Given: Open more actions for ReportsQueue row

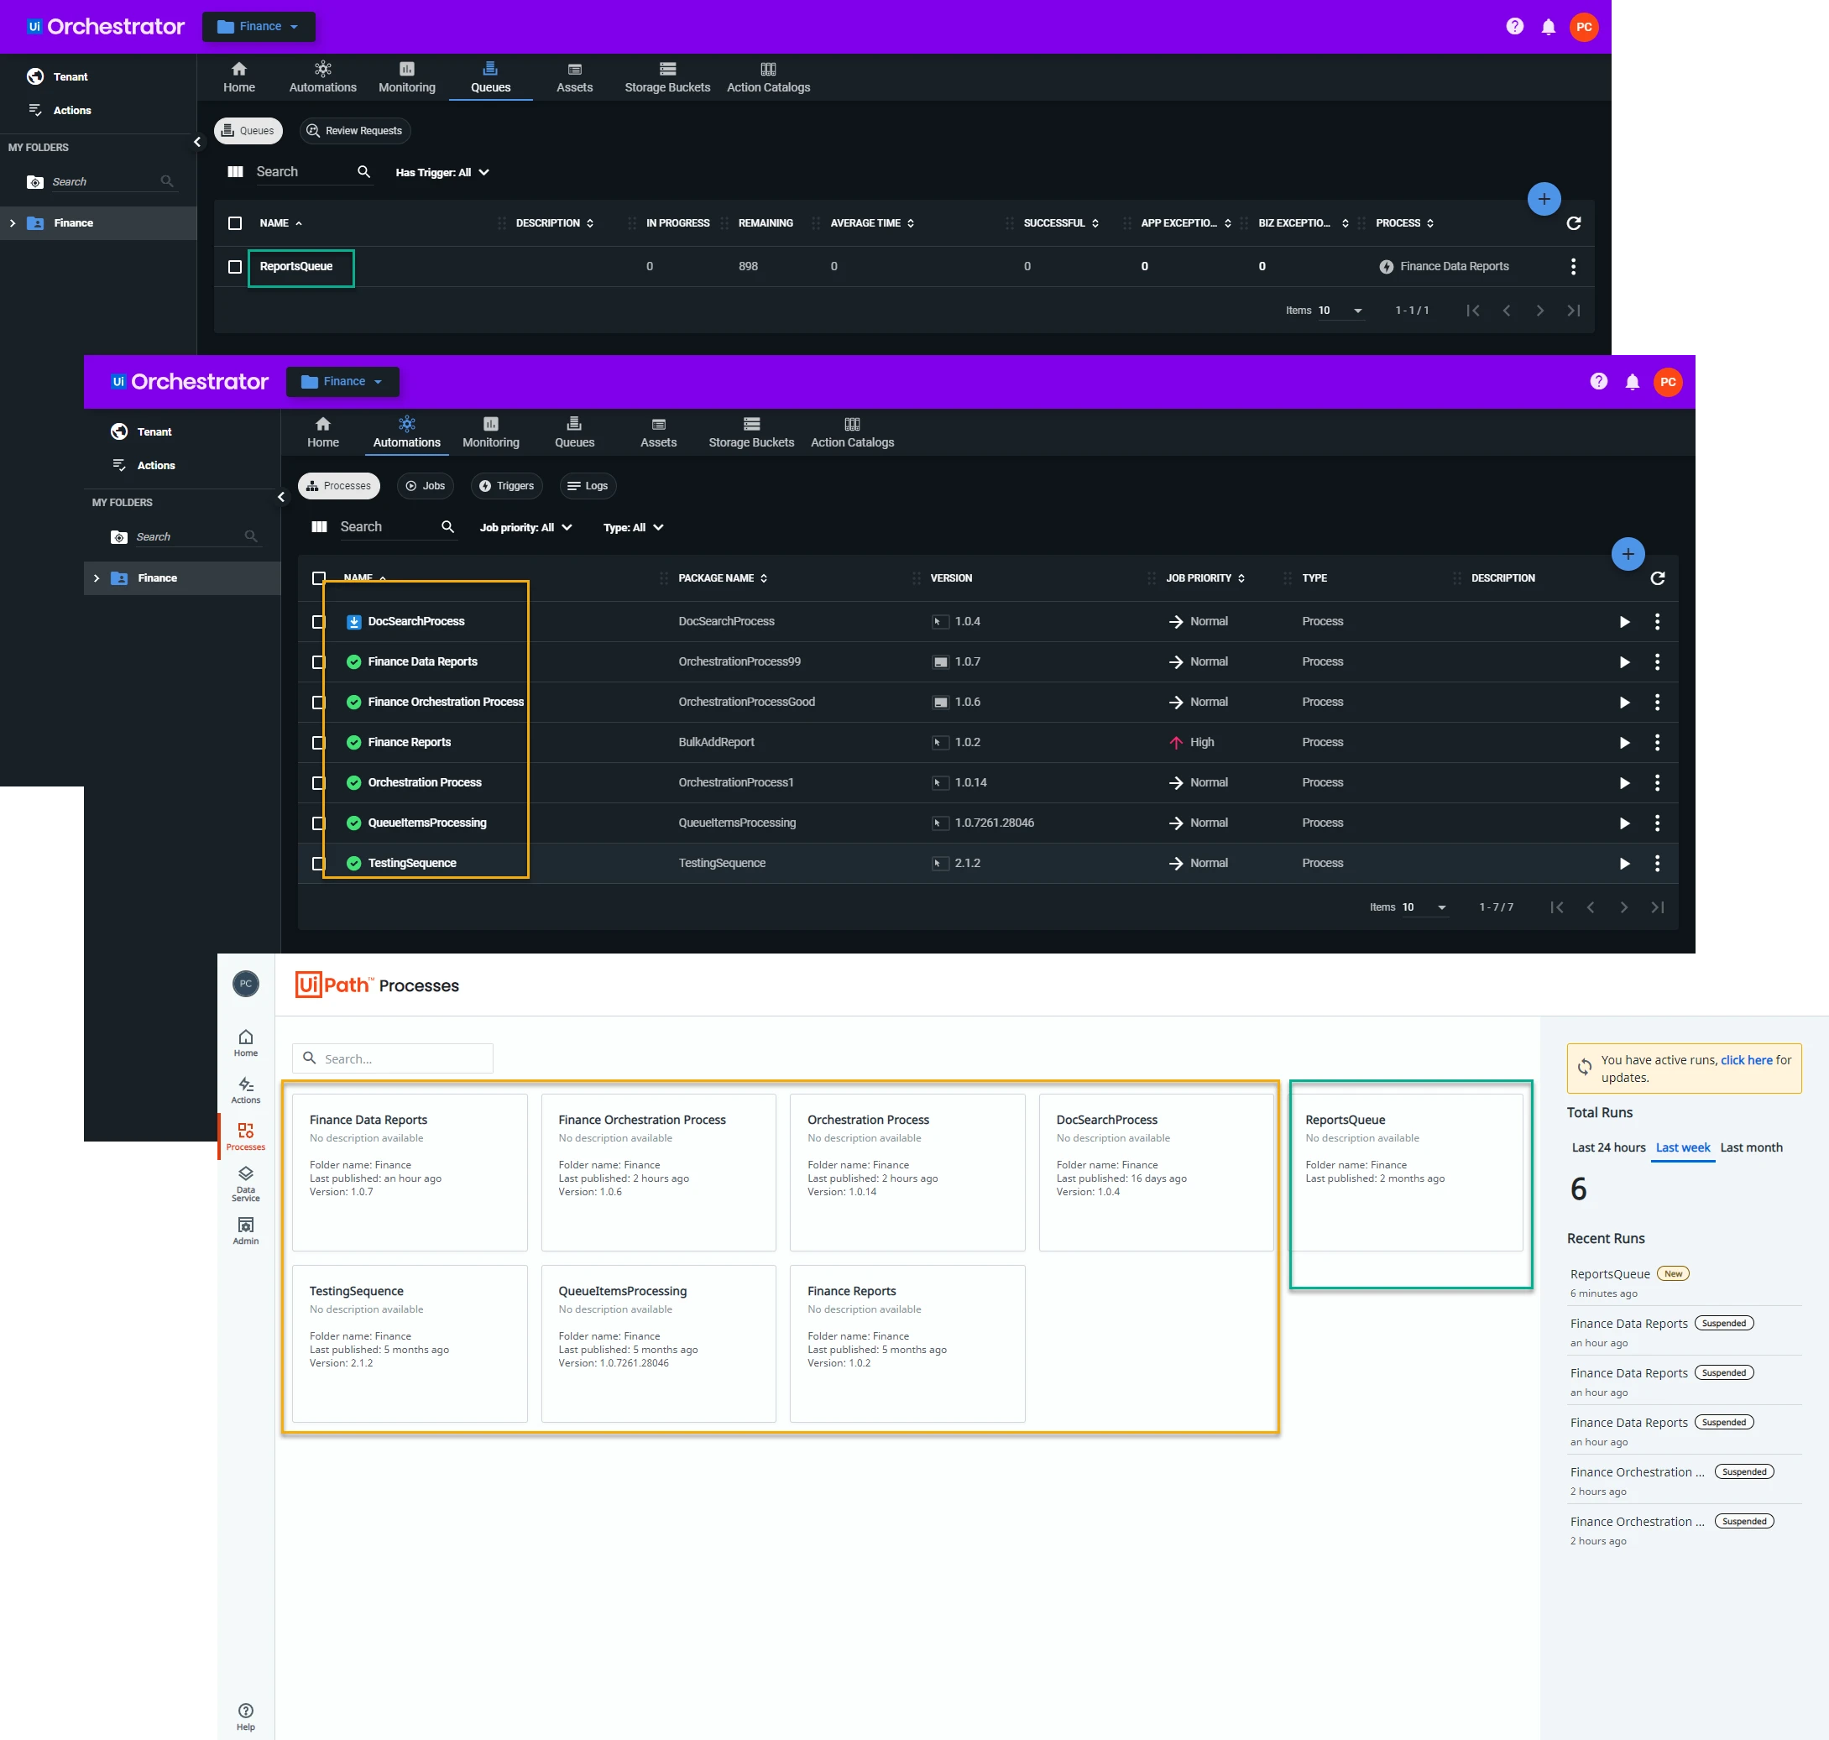Looking at the screenshot, I should 1573,266.
